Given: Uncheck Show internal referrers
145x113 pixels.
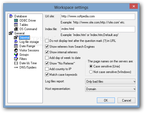Looking at the screenshot, I should point(47,52).
